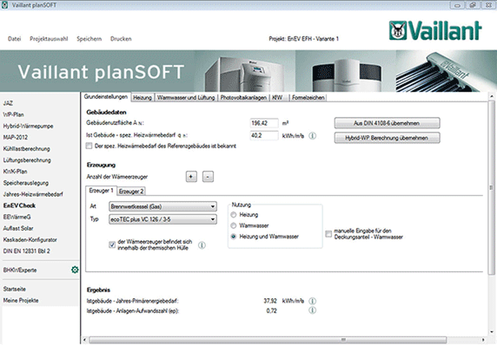Image resolution: width=497 pixels, height=345 pixels.
Task: Click Speichern in the top menu
Action: 89,39
